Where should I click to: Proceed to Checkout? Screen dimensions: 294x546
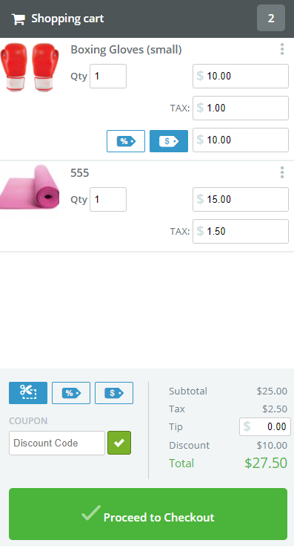tap(148, 514)
